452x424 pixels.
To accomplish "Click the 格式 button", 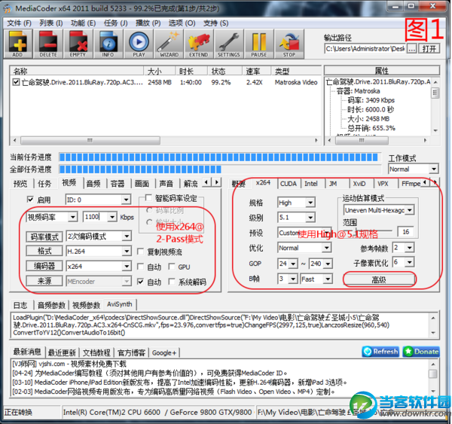I will (44, 251).
